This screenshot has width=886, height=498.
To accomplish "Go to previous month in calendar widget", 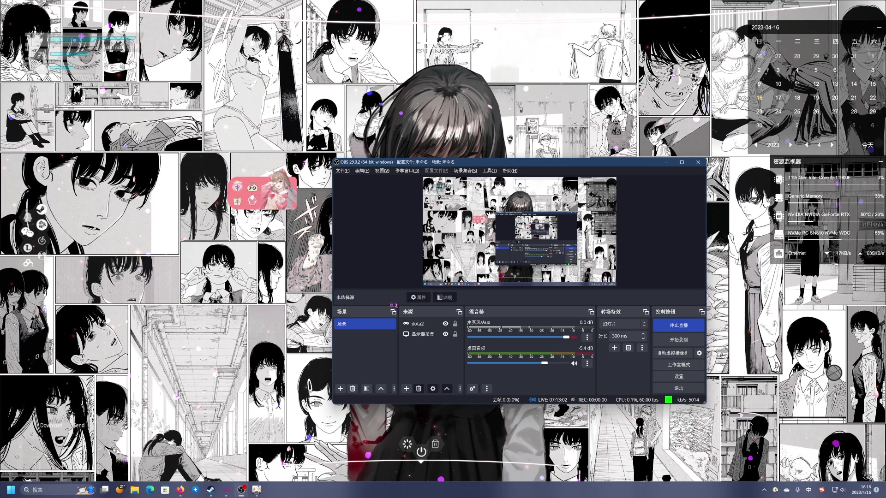I will [806, 145].
